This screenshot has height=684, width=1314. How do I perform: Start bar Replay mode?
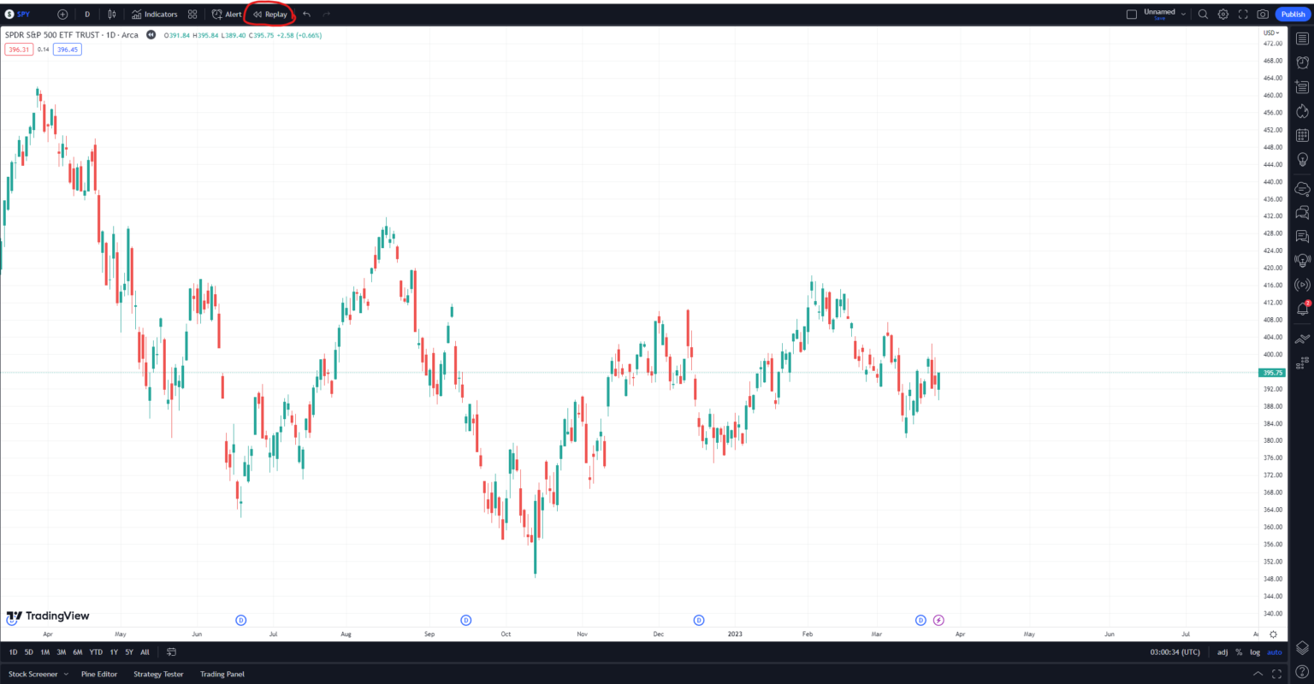(x=269, y=14)
